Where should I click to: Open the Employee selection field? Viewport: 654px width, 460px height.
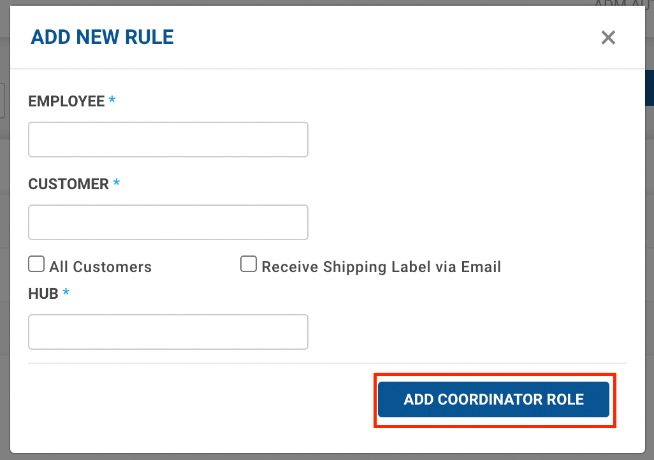point(168,140)
